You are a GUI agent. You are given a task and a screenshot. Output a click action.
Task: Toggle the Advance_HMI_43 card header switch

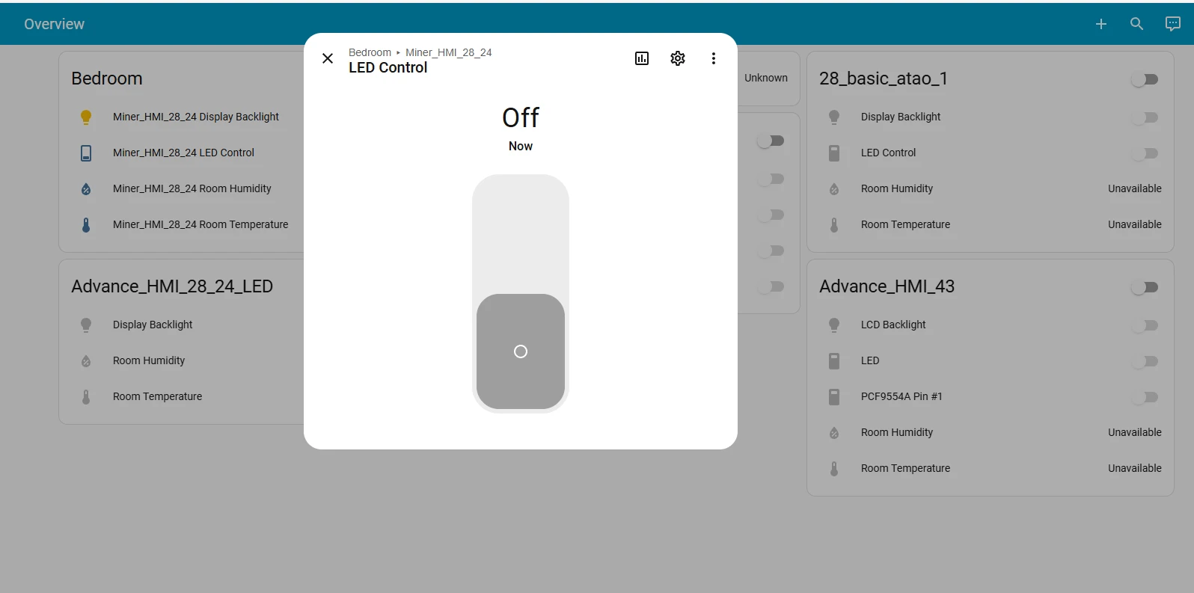click(x=1145, y=287)
